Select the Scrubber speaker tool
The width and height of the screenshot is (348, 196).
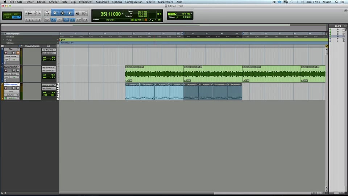pyautogui.click(x=78, y=13)
